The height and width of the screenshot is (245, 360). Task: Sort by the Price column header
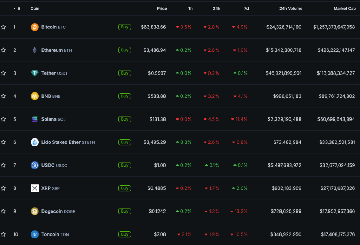(x=162, y=8)
